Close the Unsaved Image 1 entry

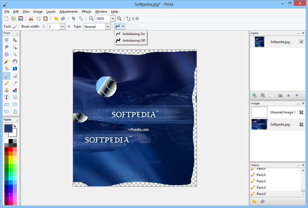coord(301,112)
